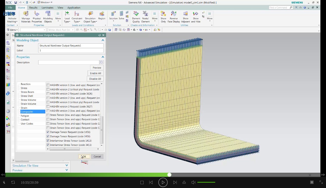Select the Region tool
The height and width of the screenshot is (188, 326).
pos(102,16)
